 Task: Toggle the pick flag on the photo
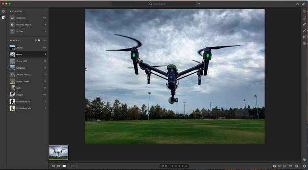click(x=163, y=166)
